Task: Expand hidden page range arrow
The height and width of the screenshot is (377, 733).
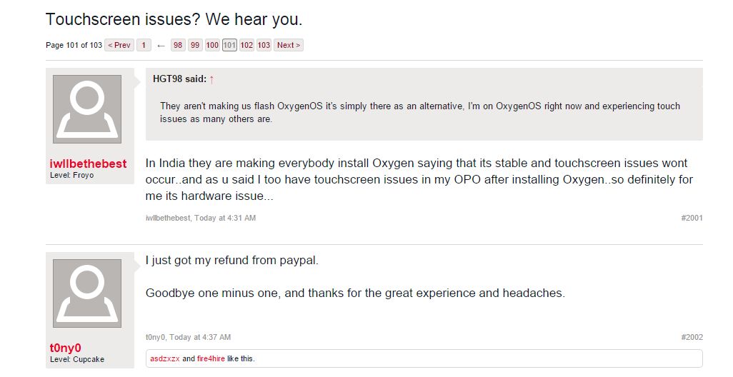Action: point(161,46)
